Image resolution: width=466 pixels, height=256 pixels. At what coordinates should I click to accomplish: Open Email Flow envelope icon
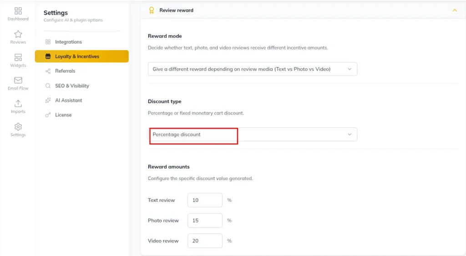[x=18, y=80]
